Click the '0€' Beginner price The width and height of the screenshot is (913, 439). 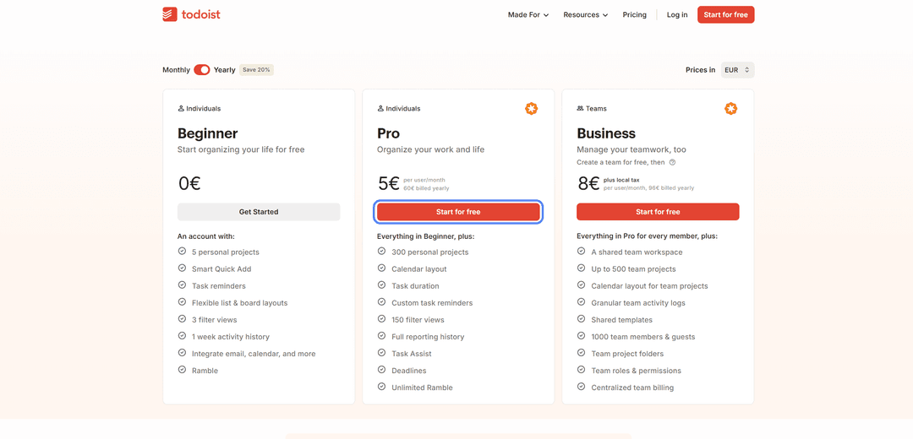tap(189, 184)
